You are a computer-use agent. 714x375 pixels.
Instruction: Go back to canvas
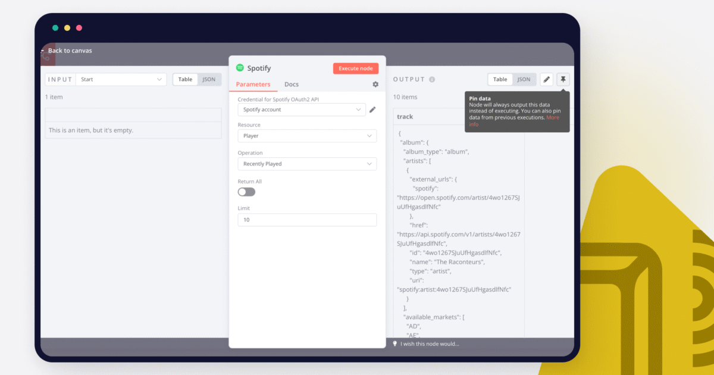pyautogui.click(x=66, y=51)
